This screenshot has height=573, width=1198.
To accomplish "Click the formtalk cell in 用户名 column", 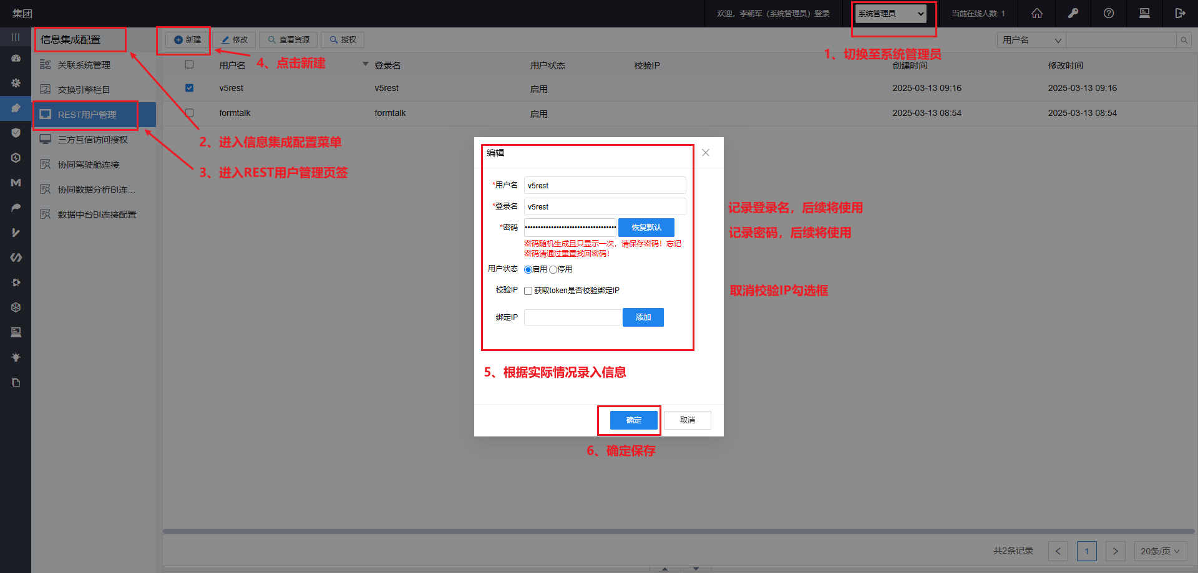I will [235, 113].
